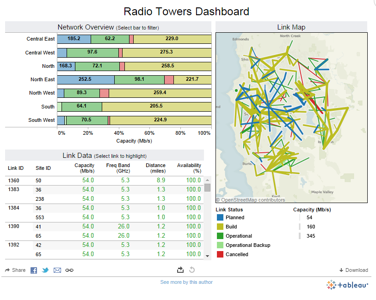Highlight Link ID 1384 in table
Viewport: 376px width, 300px height.
[x=13, y=208]
